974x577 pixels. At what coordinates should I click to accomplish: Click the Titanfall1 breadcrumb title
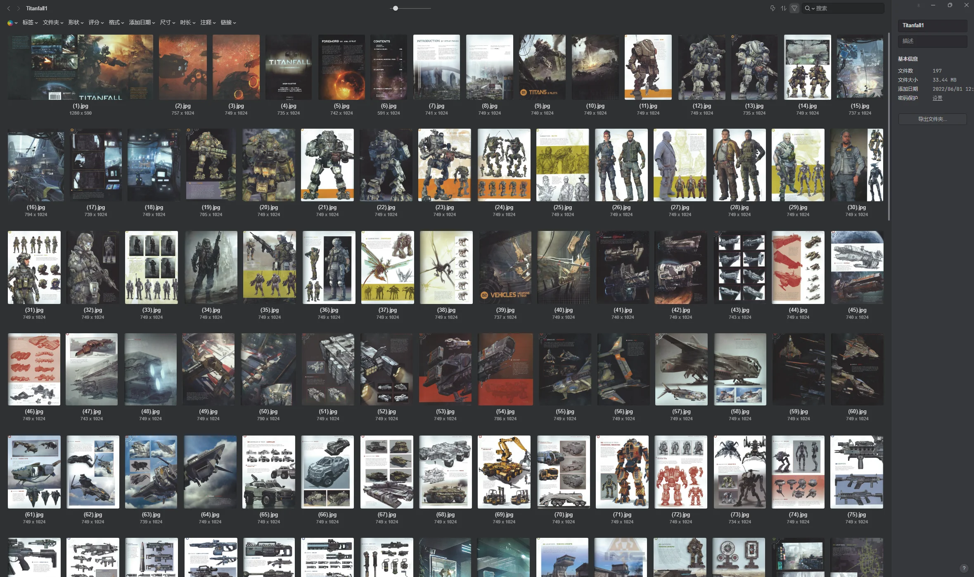[37, 8]
